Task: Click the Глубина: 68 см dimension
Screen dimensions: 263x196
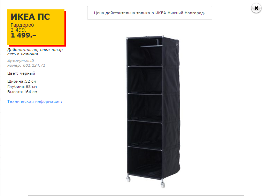Action: click(x=22, y=87)
